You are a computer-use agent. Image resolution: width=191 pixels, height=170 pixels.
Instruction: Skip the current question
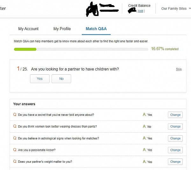pyautogui.click(x=179, y=69)
